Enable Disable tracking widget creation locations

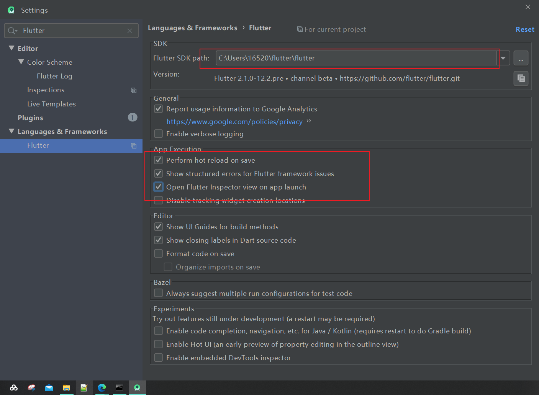158,200
